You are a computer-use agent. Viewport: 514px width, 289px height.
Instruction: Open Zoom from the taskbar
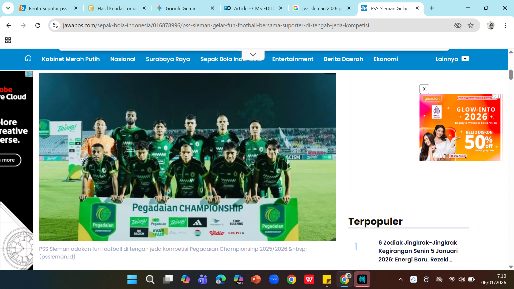coord(274,280)
